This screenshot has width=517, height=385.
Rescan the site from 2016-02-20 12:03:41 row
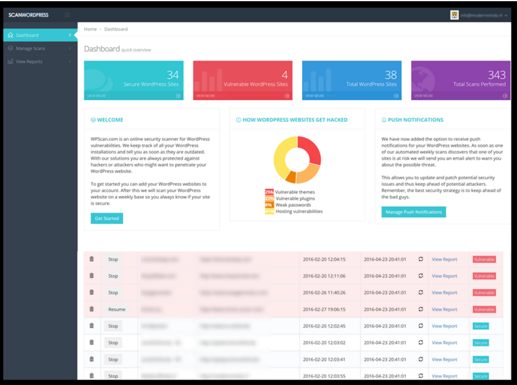[421, 359]
